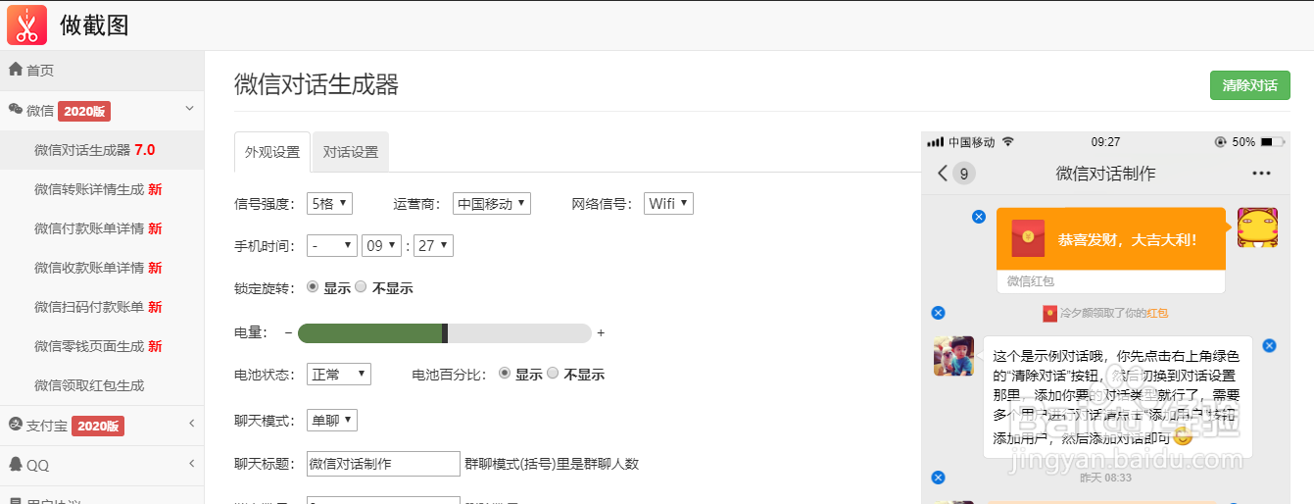Tap the back arrow in phone preview
Screen dimensions: 1314x504
coord(943,174)
